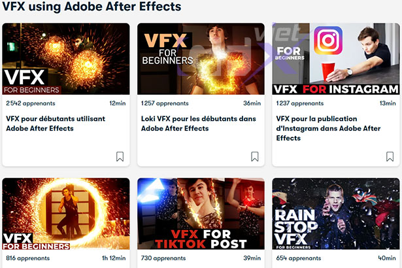Open the VFX for Instagram thumbnail
This screenshot has height=268, width=402.
pos(336,59)
